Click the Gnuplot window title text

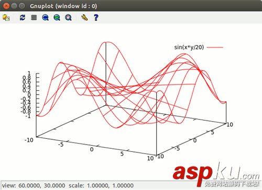[x=63, y=6]
